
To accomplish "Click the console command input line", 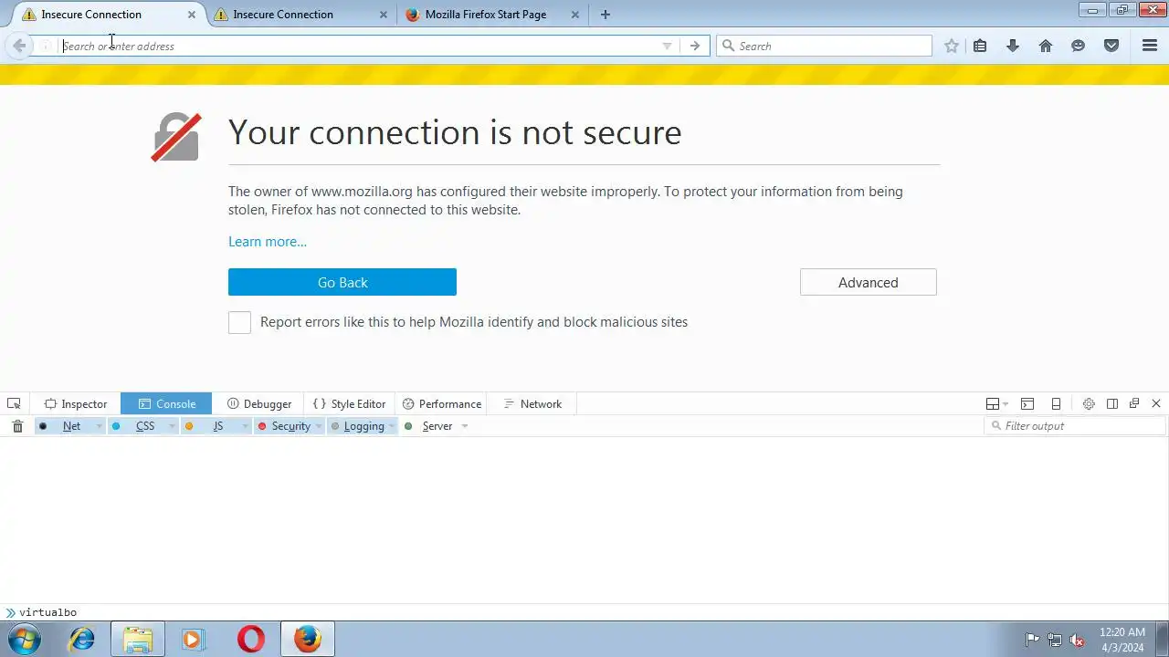I will pos(584,612).
